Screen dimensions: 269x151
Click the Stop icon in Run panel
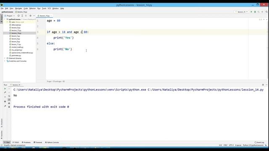tap(5, 97)
